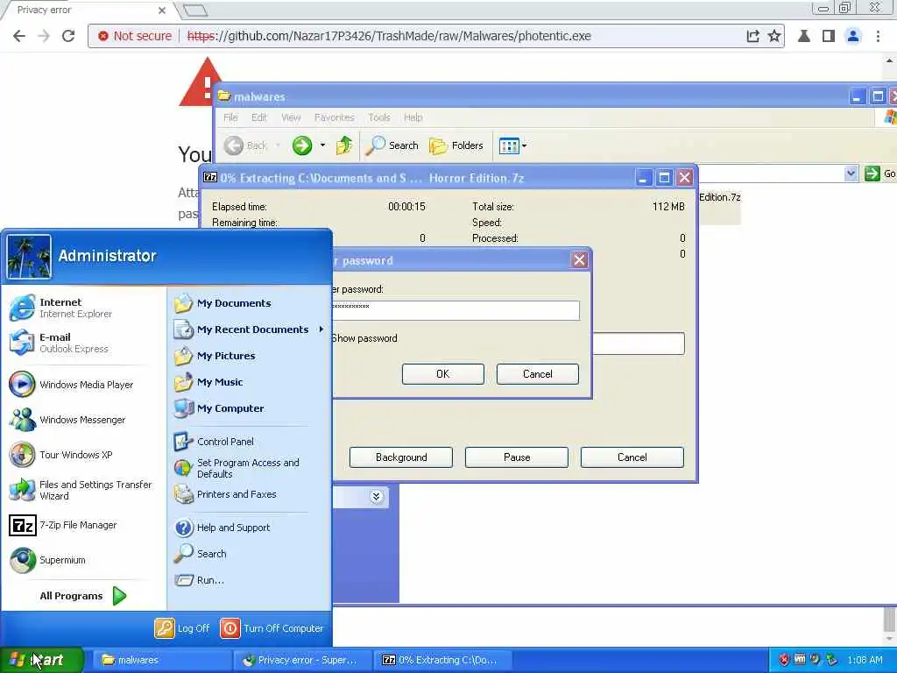The image size is (897, 673).
Task: Share this page icon
Action: pos(752,35)
